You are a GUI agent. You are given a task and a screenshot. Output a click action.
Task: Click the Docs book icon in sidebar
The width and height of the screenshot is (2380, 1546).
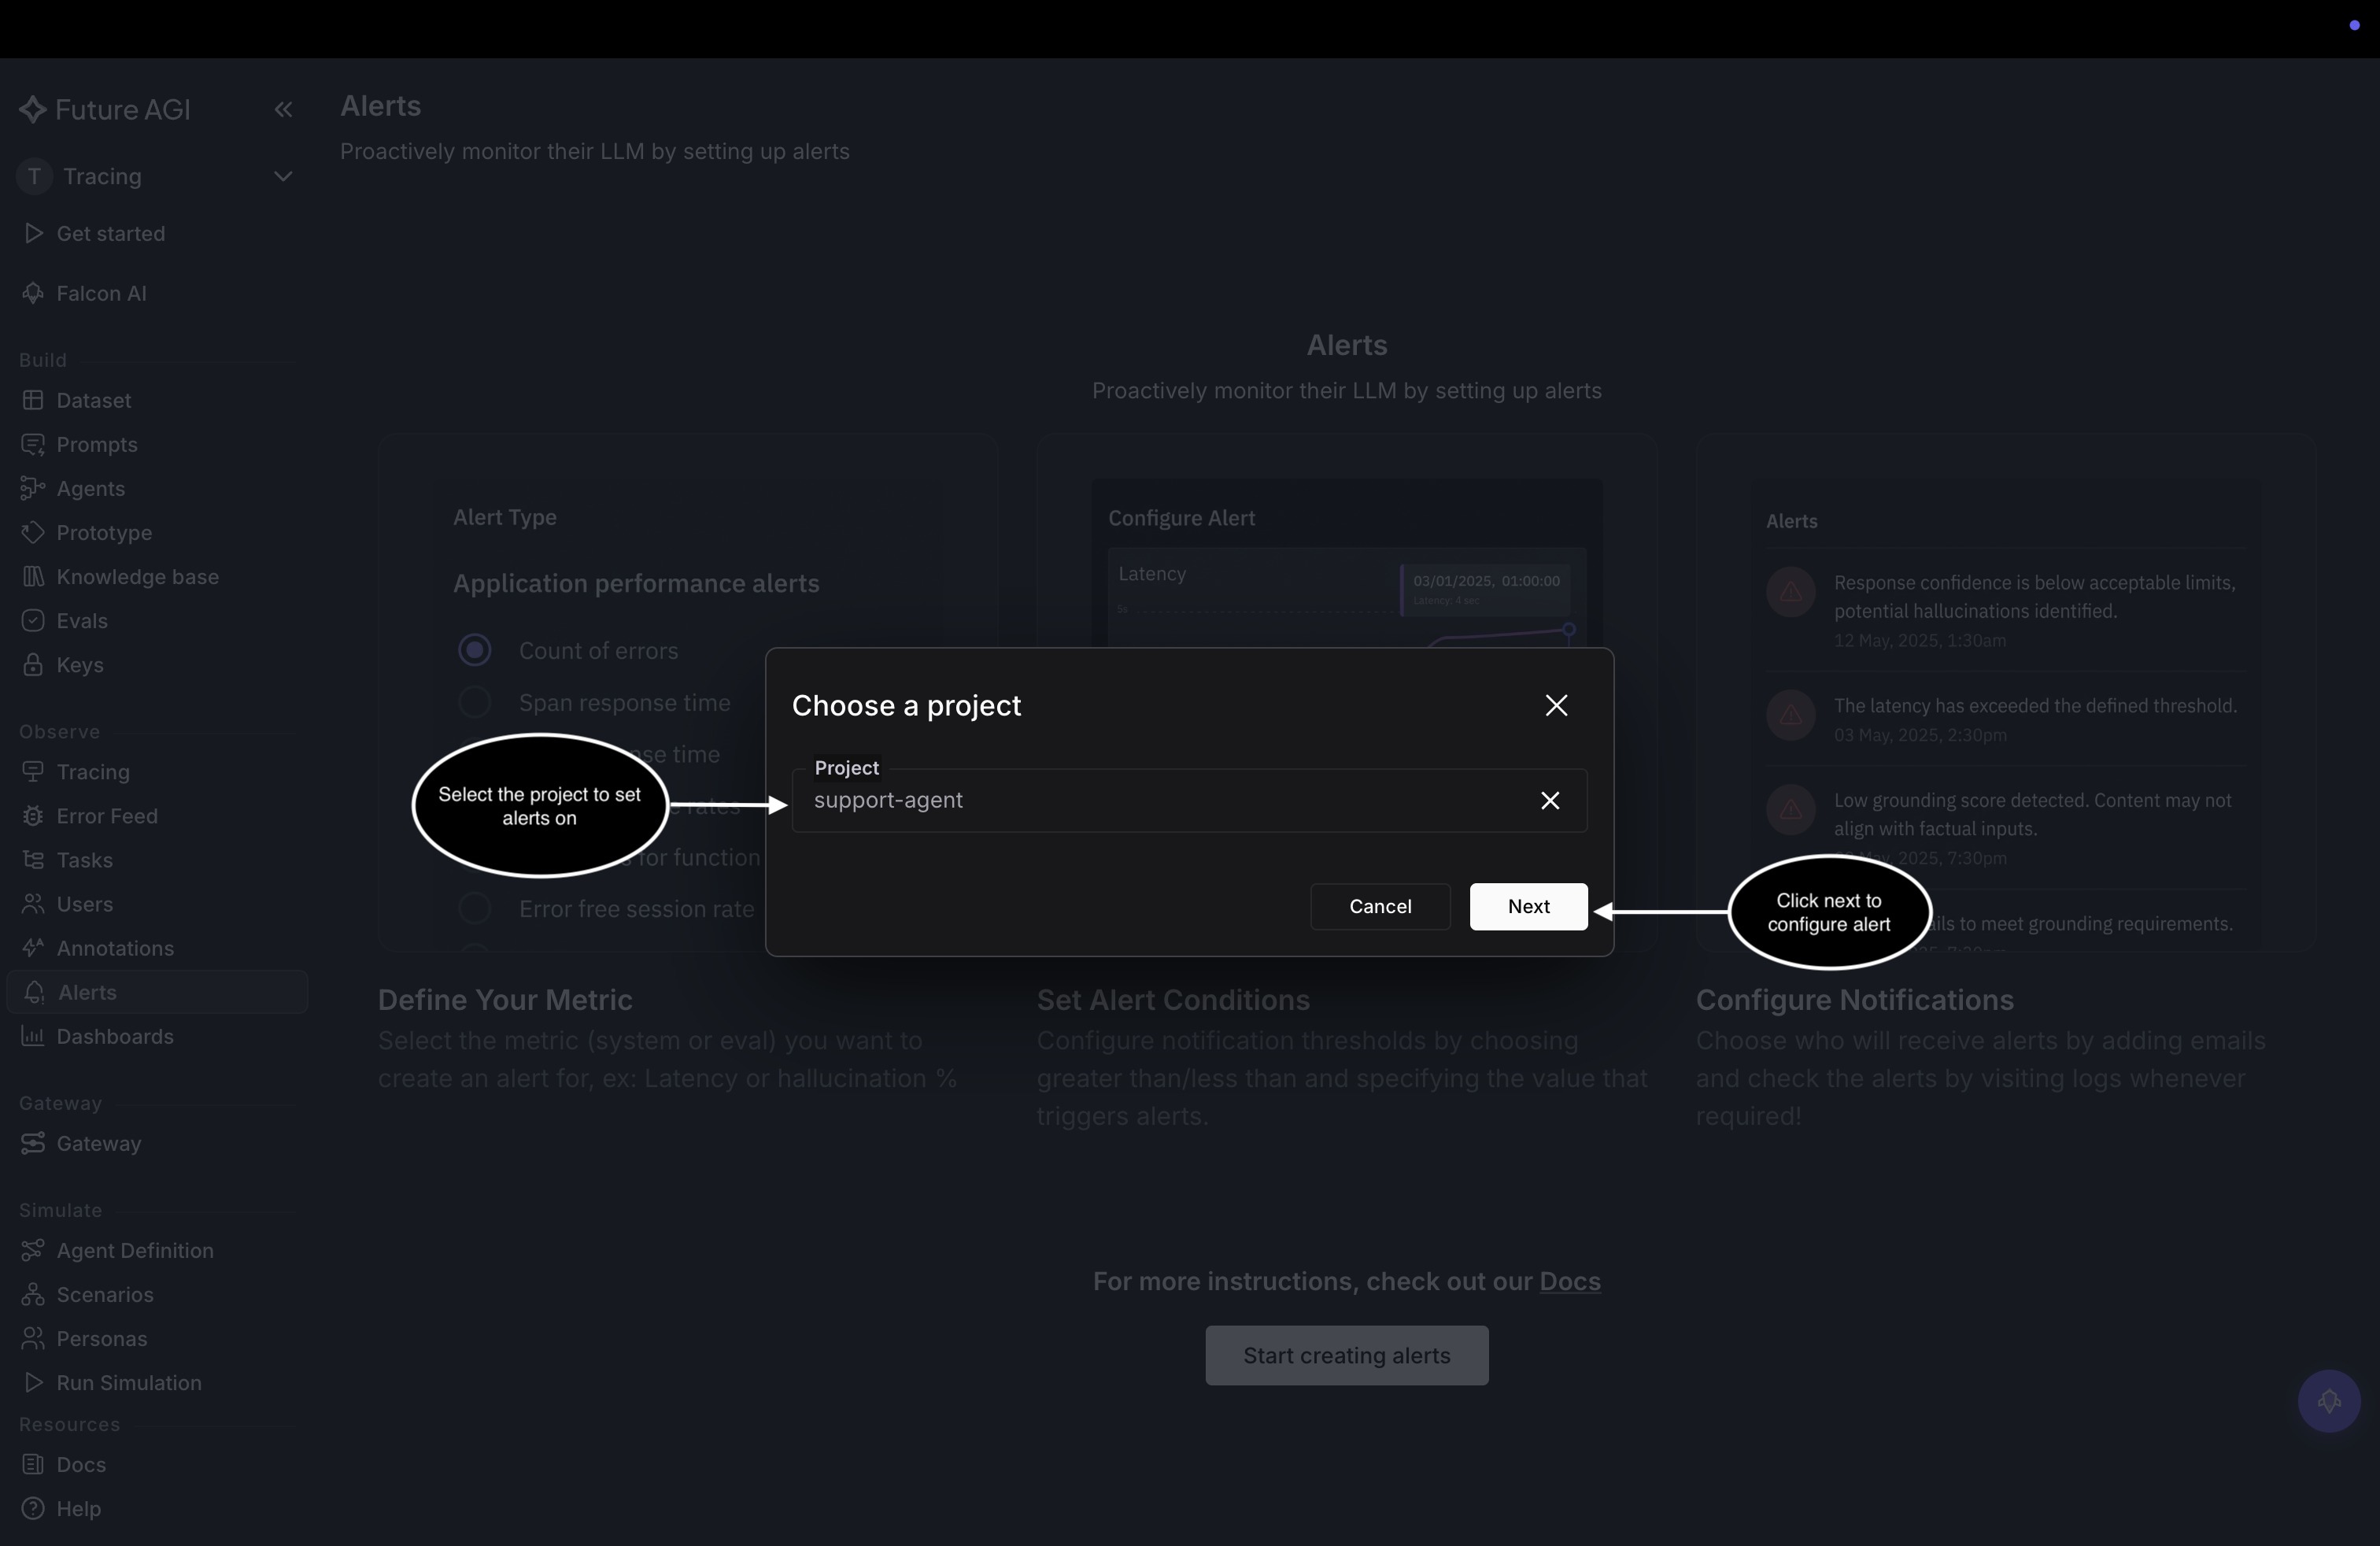(33, 1464)
